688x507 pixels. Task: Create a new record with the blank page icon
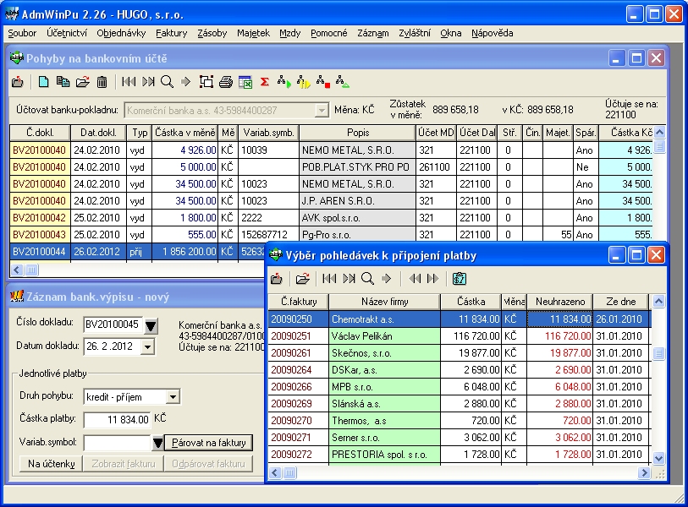click(43, 82)
